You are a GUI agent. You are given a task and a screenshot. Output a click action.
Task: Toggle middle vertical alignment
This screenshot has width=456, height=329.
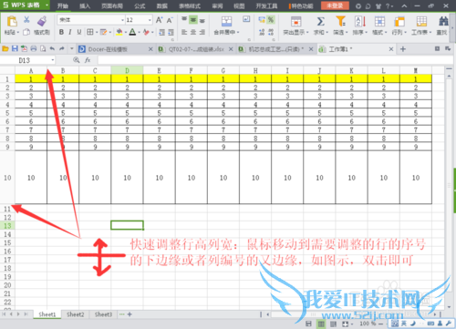tap(193, 20)
